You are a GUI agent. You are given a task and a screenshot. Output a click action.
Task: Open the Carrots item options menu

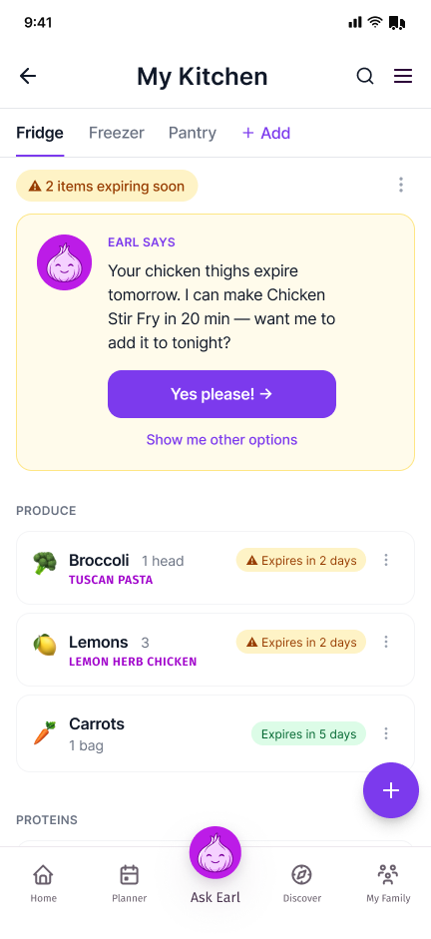pyautogui.click(x=386, y=733)
